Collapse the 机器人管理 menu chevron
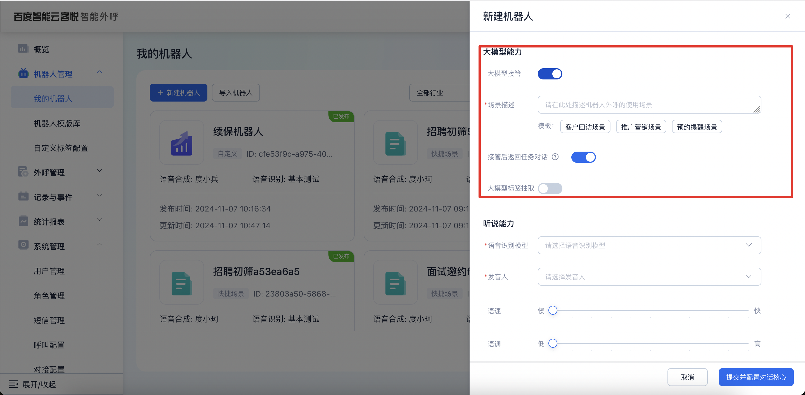The height and width of the screenshot is (395, 805). (x=100, y=72)
